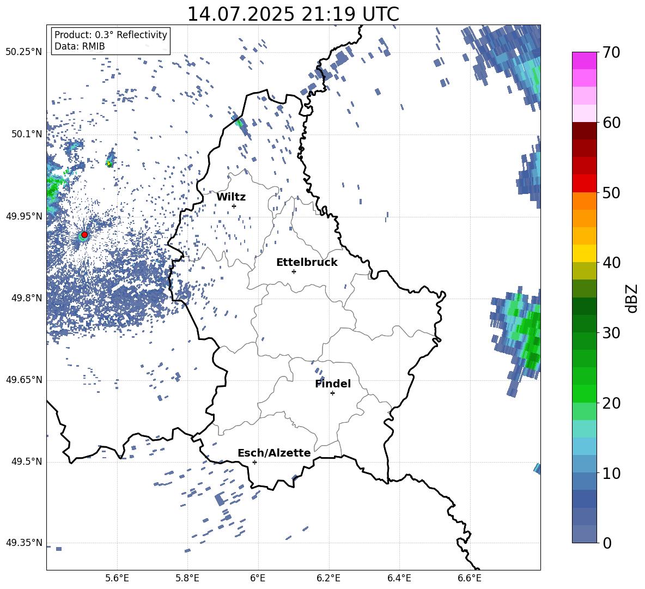Click the colorbar tick label 0
This screenshot has width=645, height=589.
(x=607, y=543)
